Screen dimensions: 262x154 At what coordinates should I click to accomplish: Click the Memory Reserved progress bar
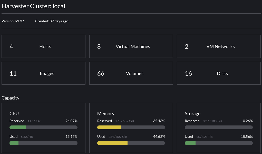[x=131, y=127]
